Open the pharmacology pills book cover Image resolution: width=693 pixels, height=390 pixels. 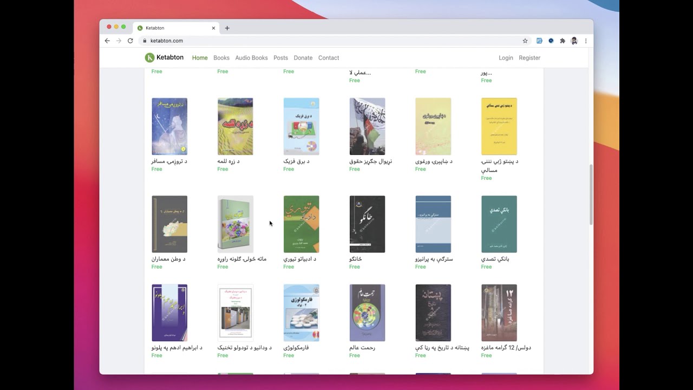tap(302, 313)
